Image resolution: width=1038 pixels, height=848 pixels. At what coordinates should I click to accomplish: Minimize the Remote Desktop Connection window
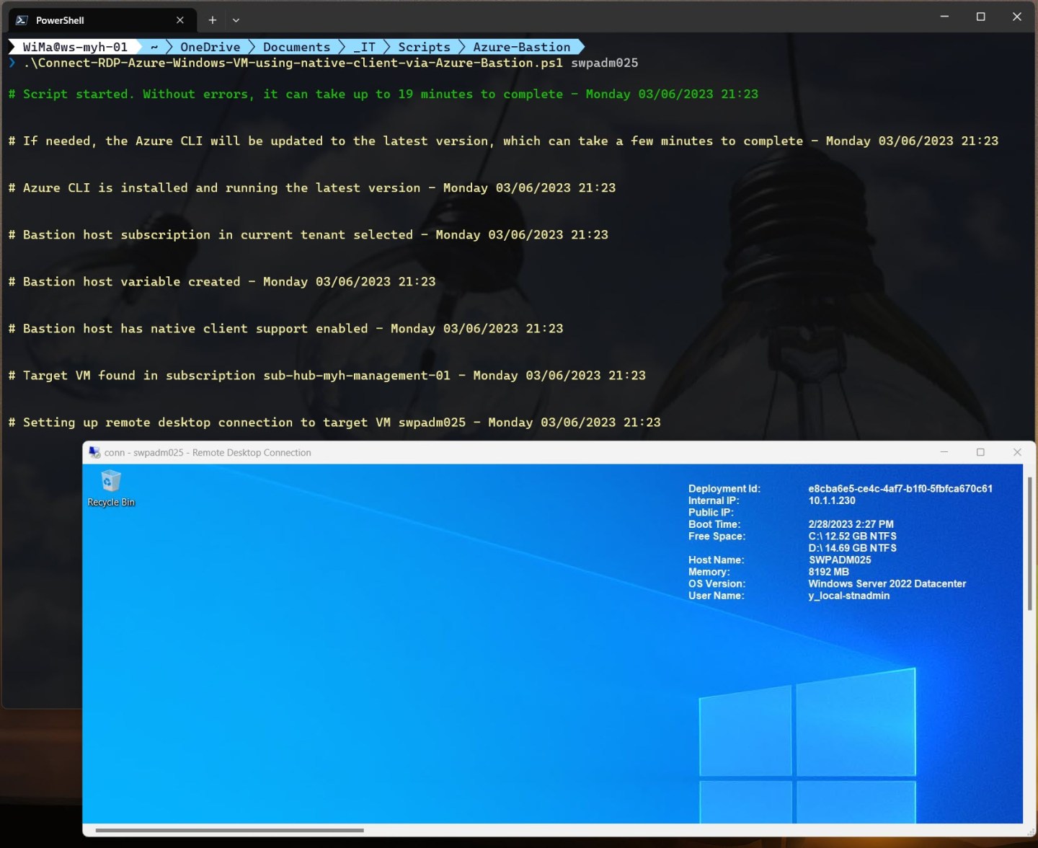(944, 452)
